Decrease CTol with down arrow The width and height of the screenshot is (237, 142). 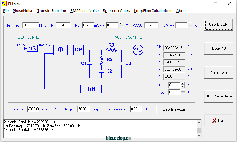(183, 86)
